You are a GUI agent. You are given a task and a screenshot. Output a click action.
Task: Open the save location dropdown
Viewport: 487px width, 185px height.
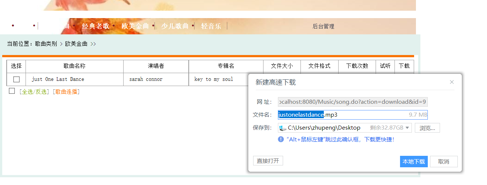point(407,128)
